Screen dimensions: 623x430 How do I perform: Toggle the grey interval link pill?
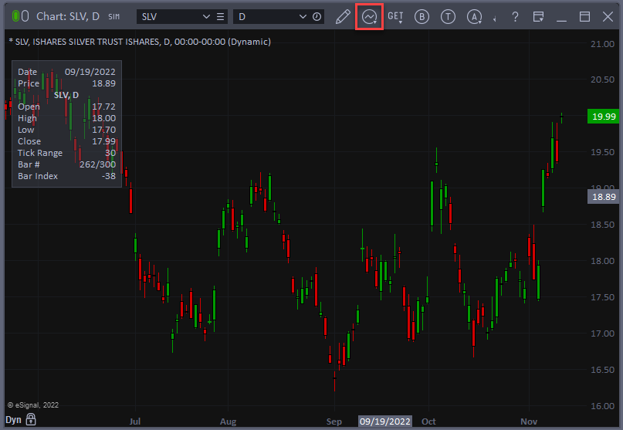pos(25,16)
